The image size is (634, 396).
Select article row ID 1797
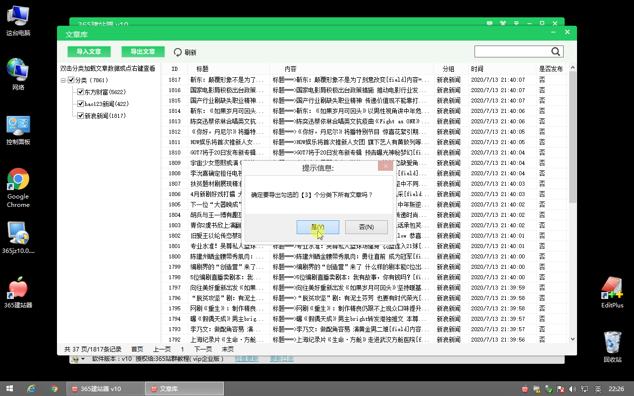[x=366, y=288]
